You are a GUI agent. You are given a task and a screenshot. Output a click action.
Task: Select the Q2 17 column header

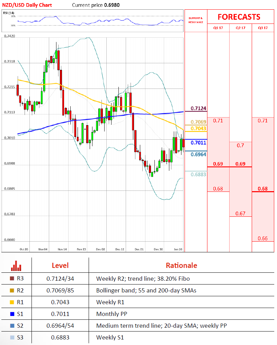point(240,28)
